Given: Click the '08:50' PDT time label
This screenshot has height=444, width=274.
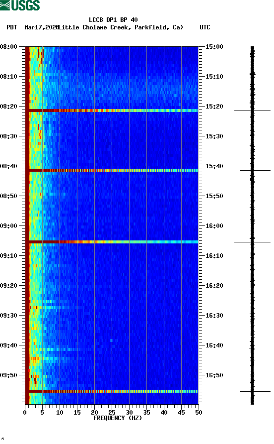Looking at the screenshot, I should click(8, 196).
